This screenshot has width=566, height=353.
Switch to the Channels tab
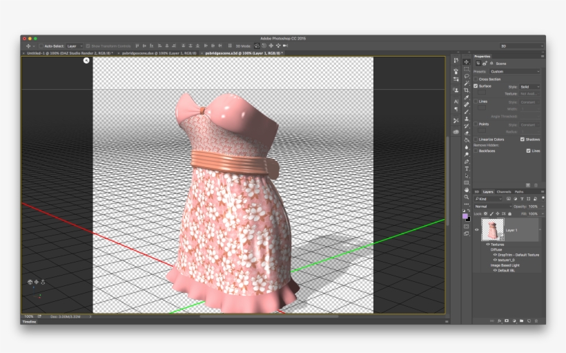click(504, 191)
